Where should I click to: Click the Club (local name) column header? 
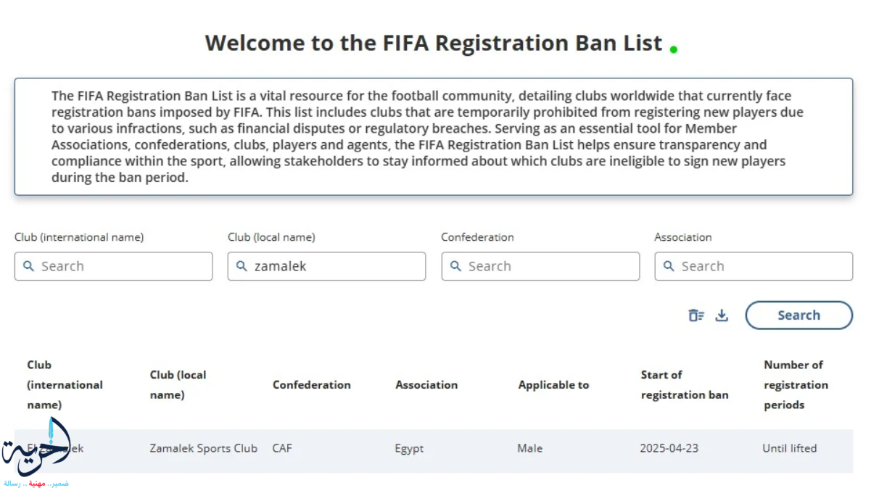pos(178,385)
